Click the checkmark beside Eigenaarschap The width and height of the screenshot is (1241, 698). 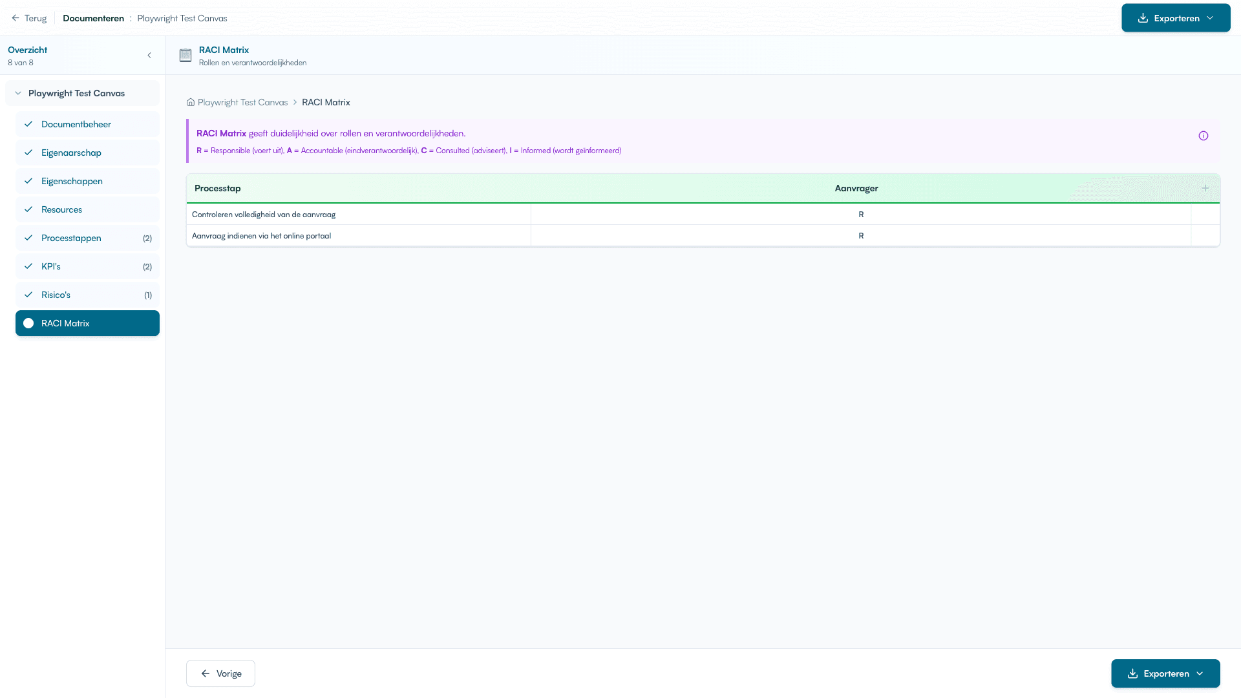pos(28,153)
